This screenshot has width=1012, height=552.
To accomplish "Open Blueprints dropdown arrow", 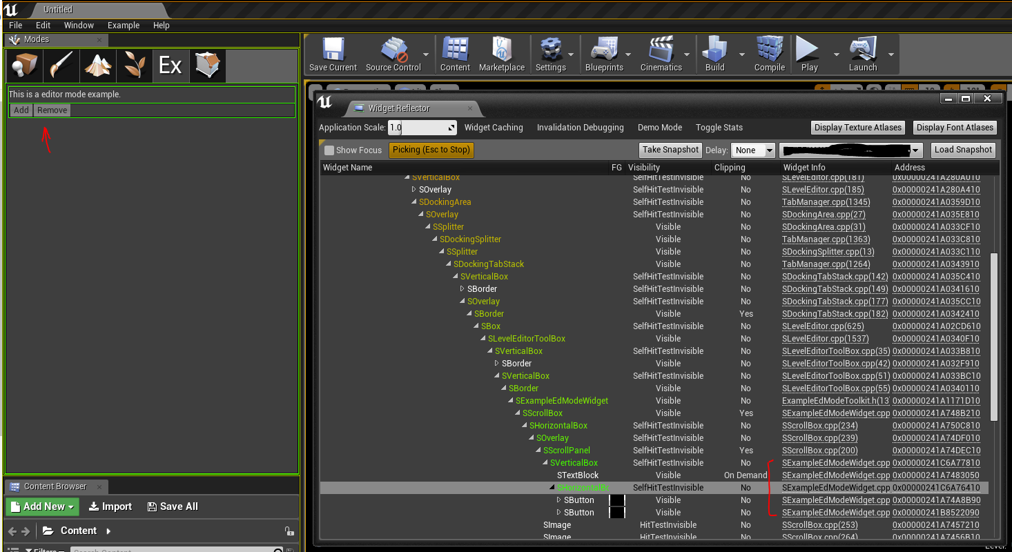I will [628, 55].
